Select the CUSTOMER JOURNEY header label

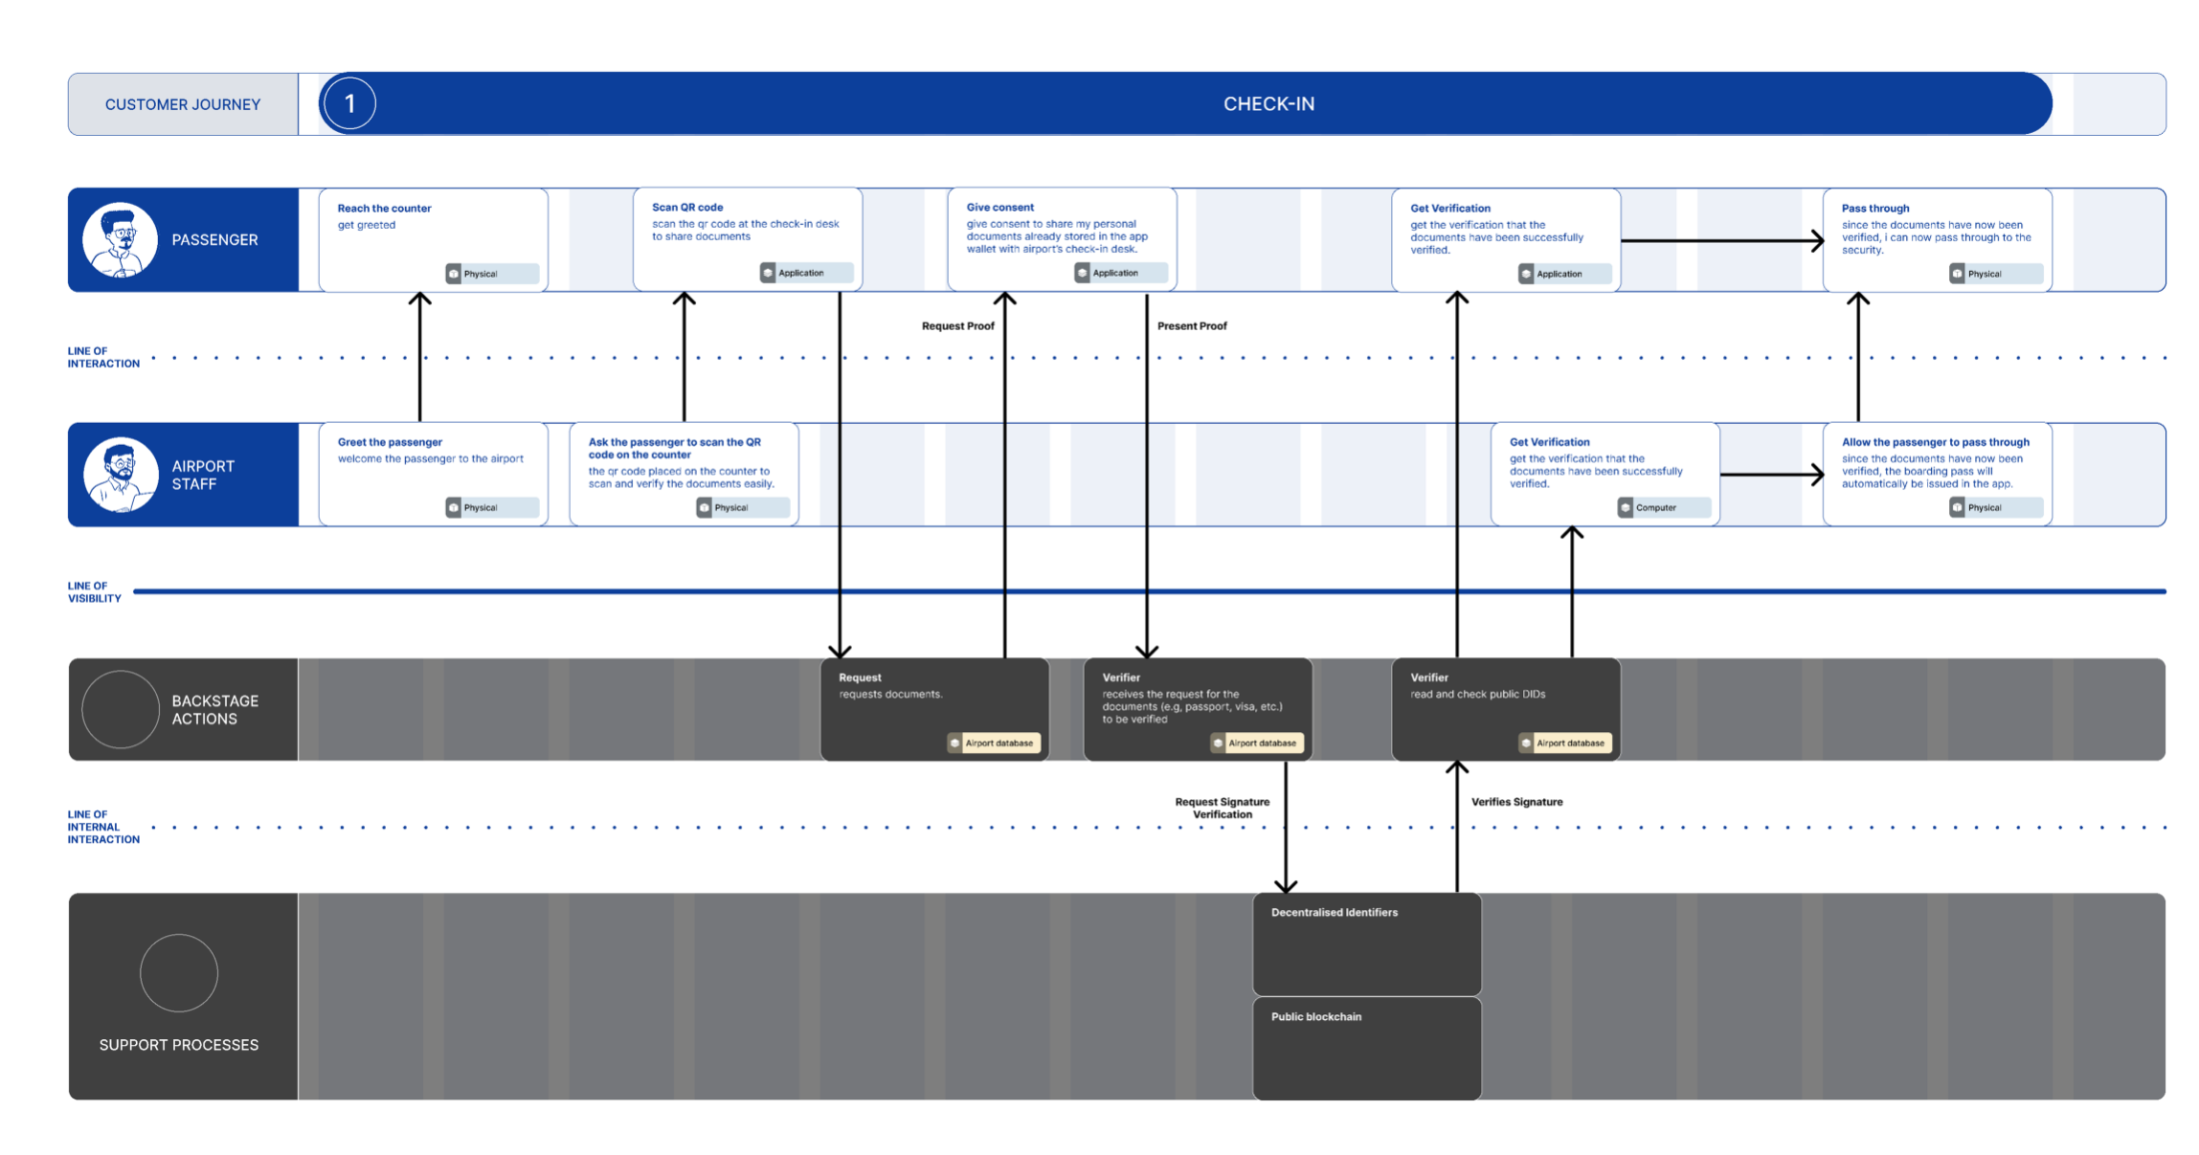coord(183,104)
